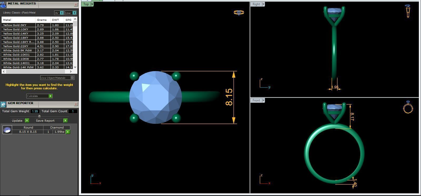Click the 1.40 dimension in Front viewport
The height and width of the screenshot is (196, 421).
[355, 182]
